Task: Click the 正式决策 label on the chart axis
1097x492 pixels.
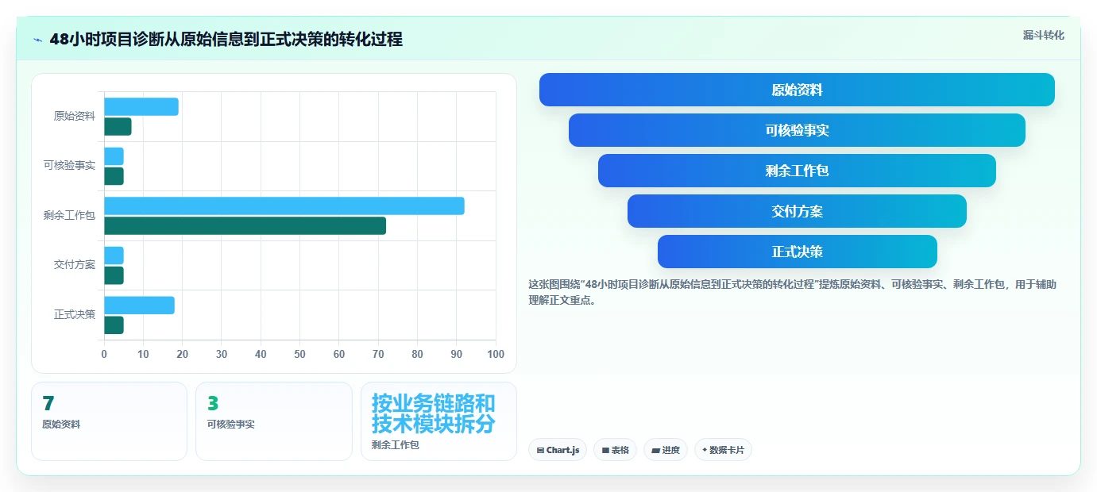Action: (x=75, y=314)
